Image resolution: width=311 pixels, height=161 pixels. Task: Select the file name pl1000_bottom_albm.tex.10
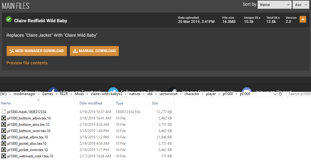point(29,118)
